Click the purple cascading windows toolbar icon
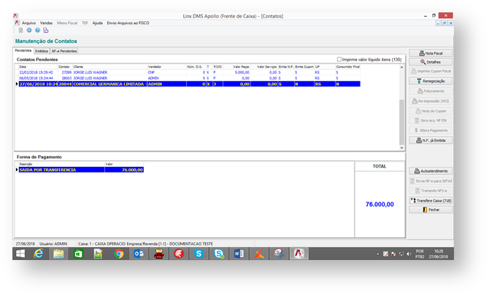 [46, 30]
